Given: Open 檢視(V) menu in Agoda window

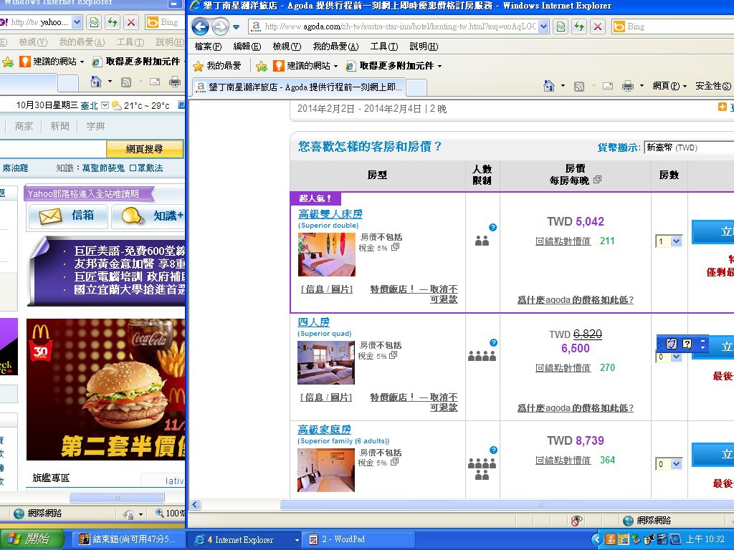Looking at the screenshot, I should click(x=287, y=47).
